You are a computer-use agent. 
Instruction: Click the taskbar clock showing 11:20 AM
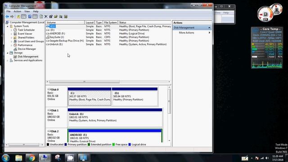[x=278, y=158]
